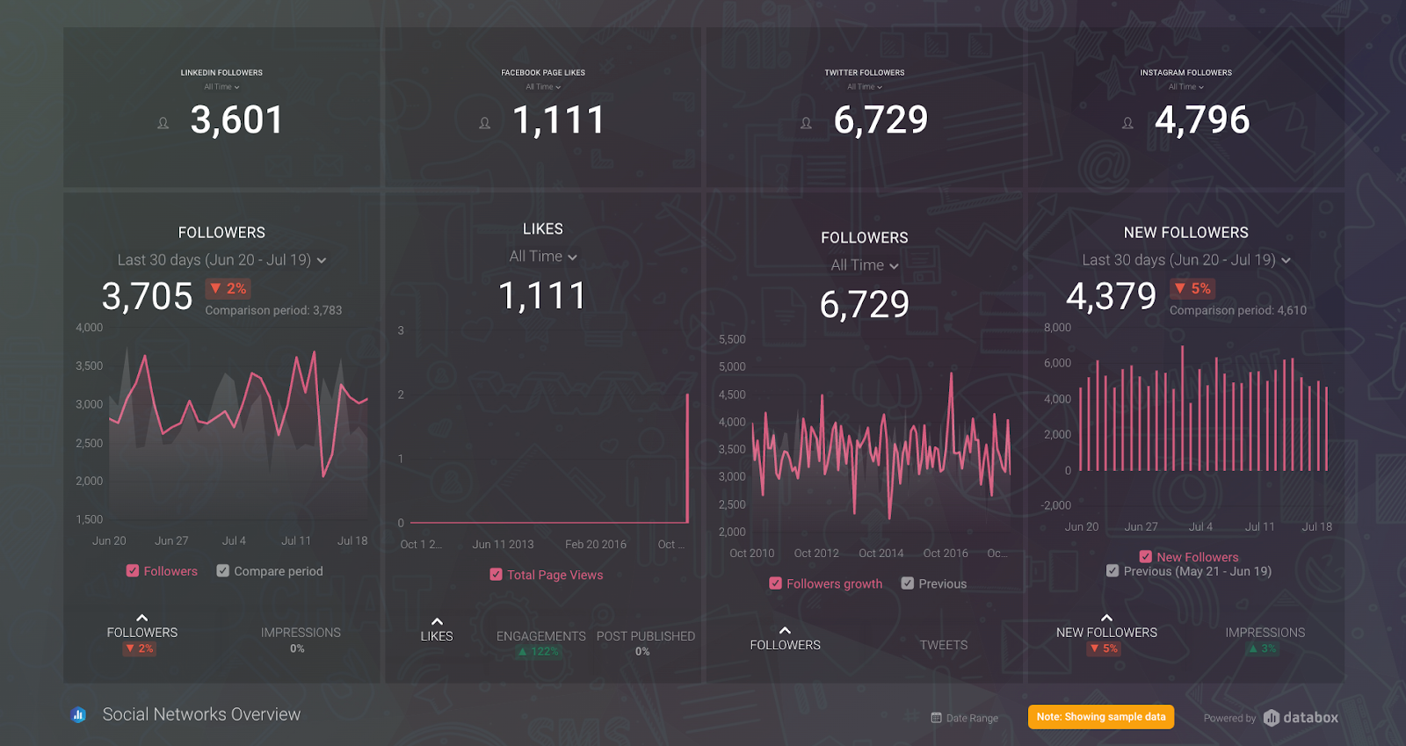
Task: Click the Powered by databox link
Action: pyautogui.click(x=1271, y=718)
